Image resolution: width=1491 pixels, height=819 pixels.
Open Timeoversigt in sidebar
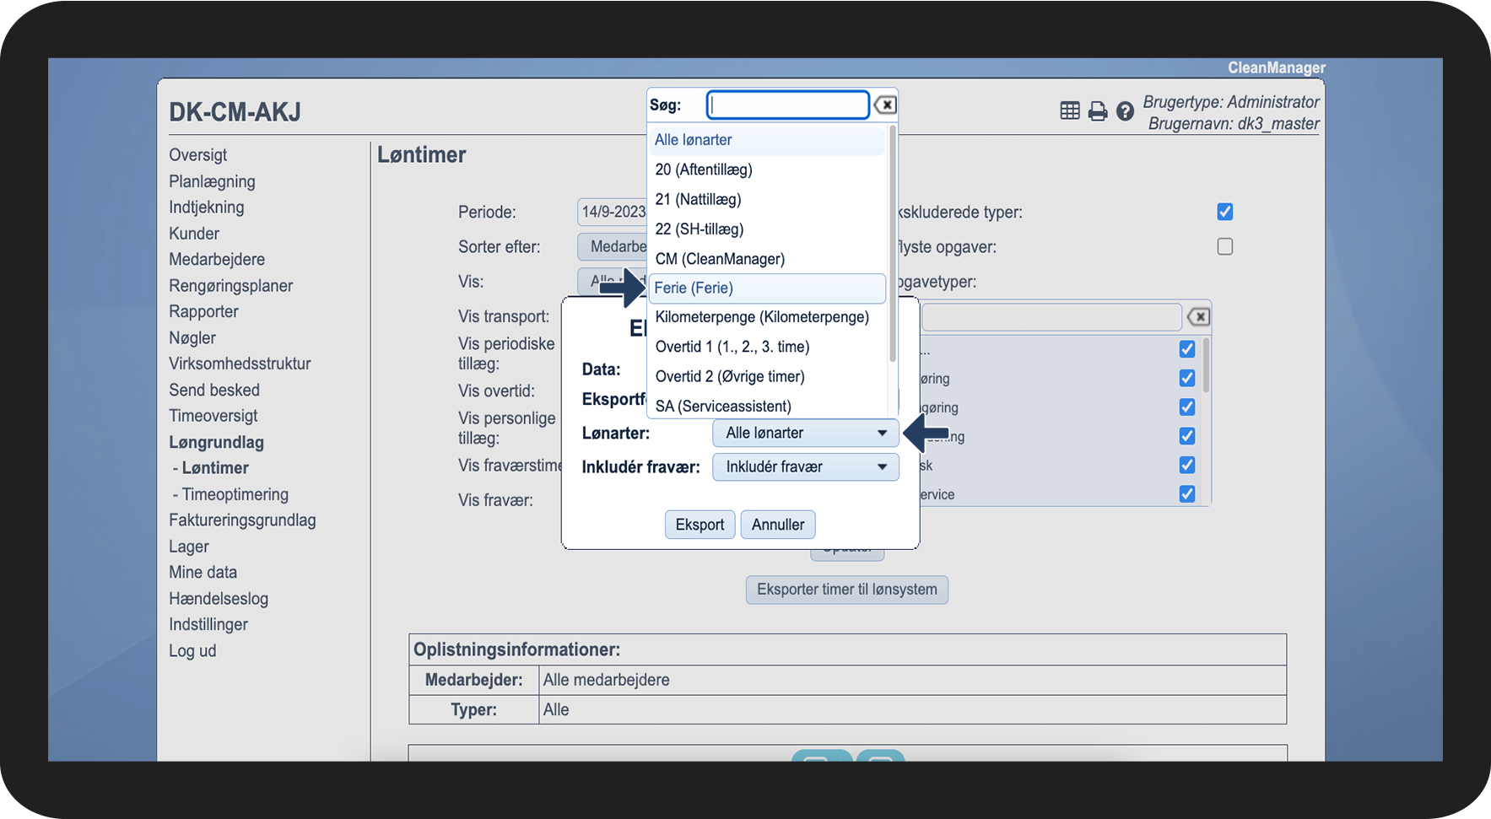point(213,416)
